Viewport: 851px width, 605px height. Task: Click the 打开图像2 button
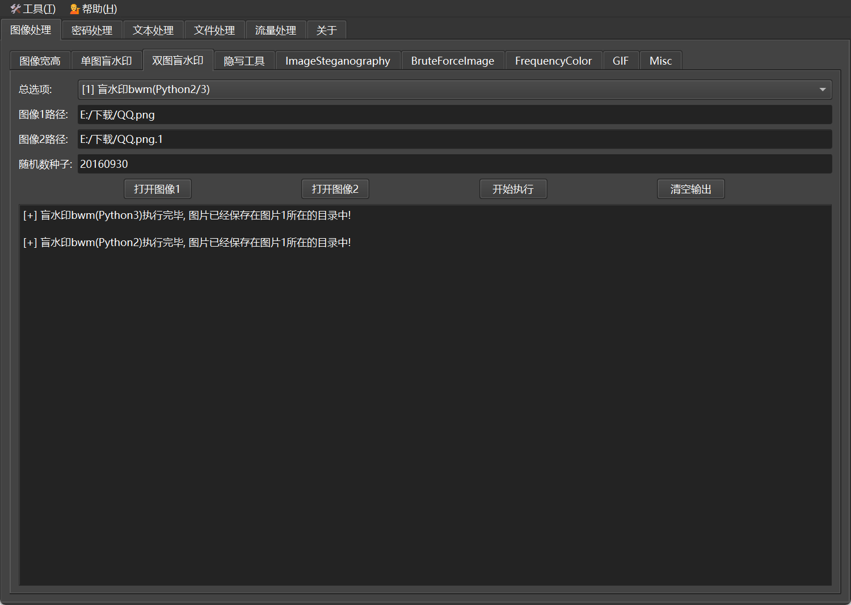[335, 189]
